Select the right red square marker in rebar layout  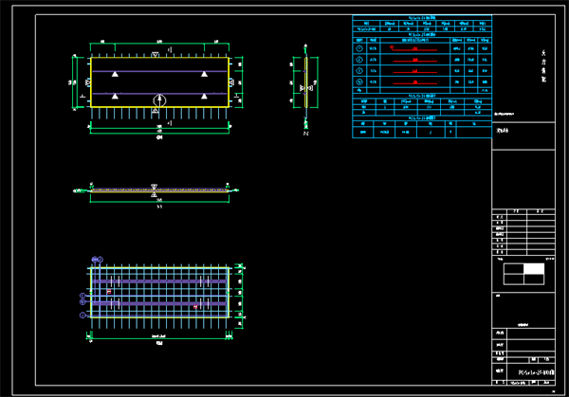[x=195, y=307]
